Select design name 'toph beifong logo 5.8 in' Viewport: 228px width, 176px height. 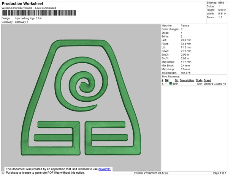click(28, 19)
